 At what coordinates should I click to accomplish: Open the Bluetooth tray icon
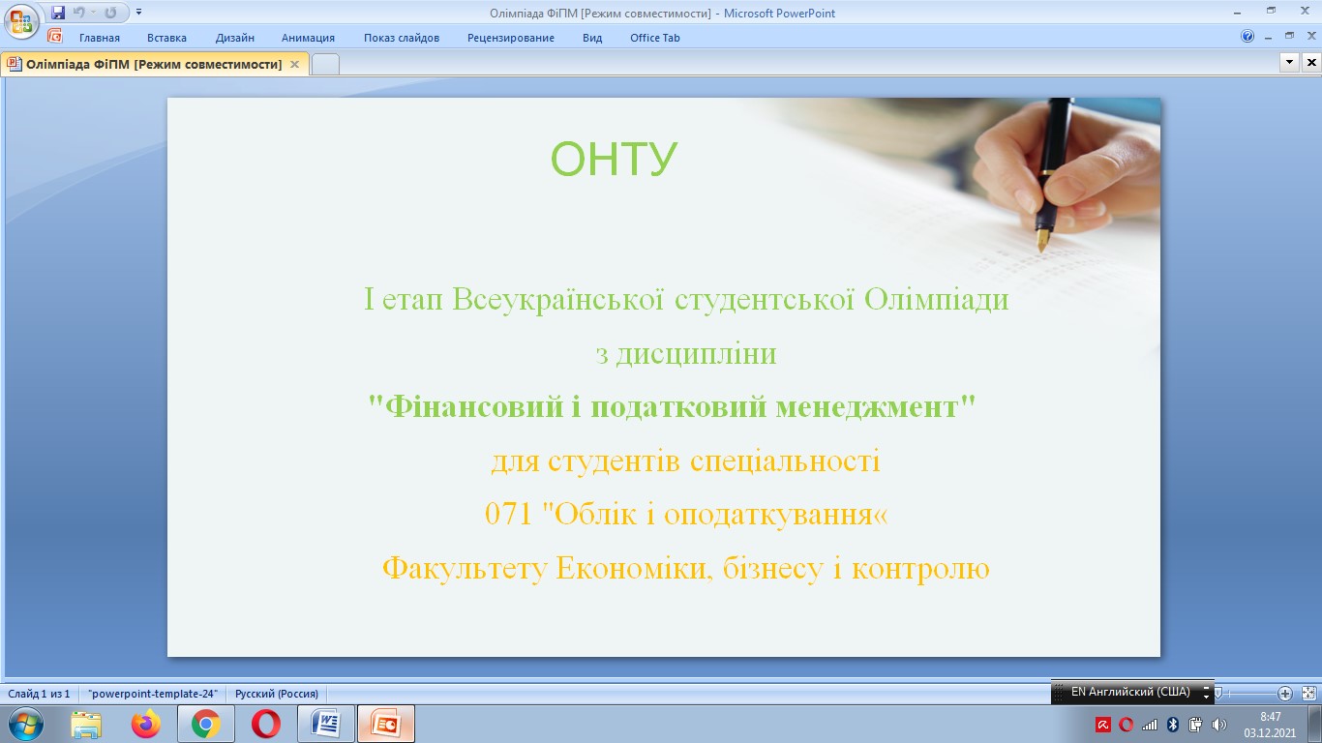point(1172,725)
